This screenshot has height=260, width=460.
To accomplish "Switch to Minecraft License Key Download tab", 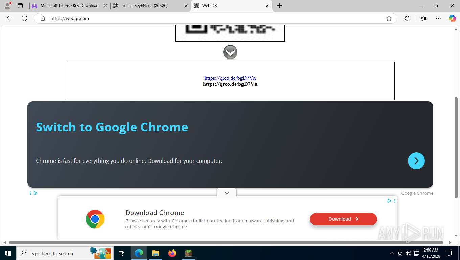I will coord(69,6).
